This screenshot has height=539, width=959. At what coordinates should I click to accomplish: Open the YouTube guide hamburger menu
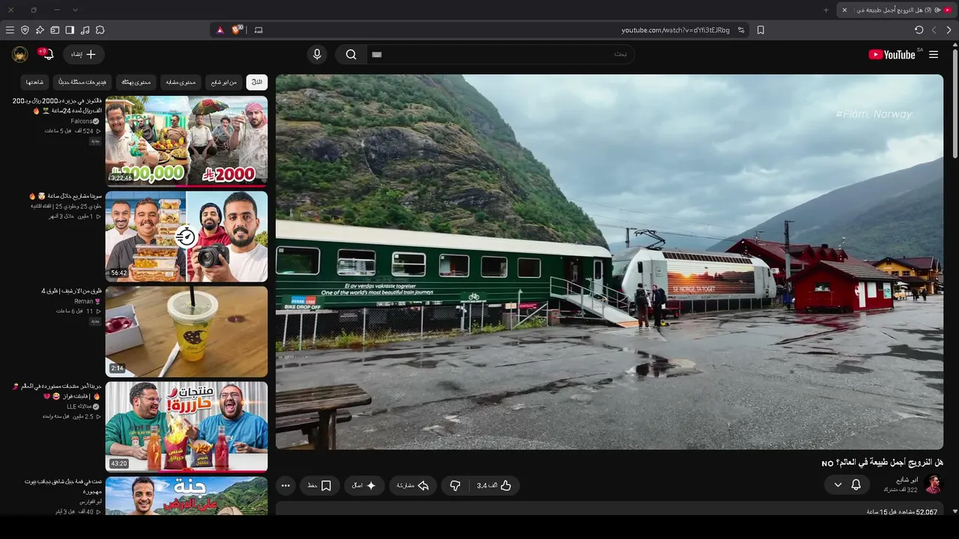pos(934,55)
